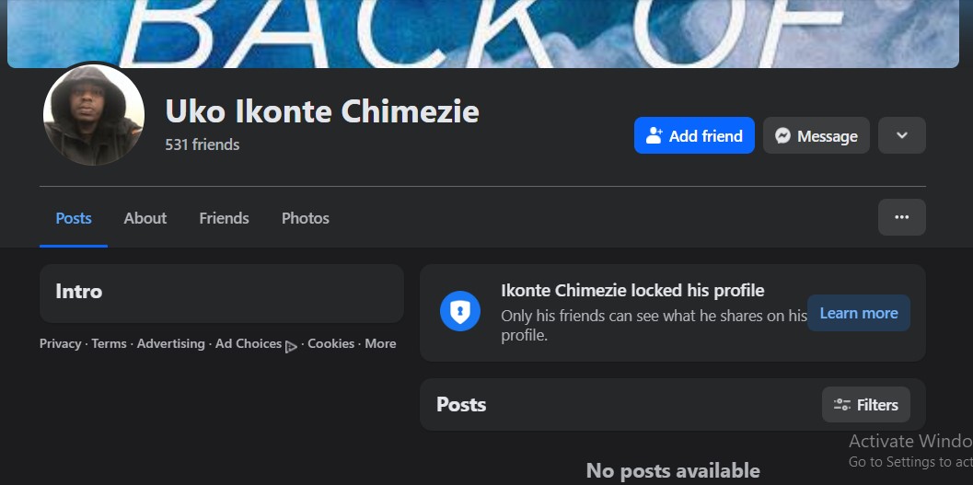Expand the chevron dropdown beside Message

[901, 135]
